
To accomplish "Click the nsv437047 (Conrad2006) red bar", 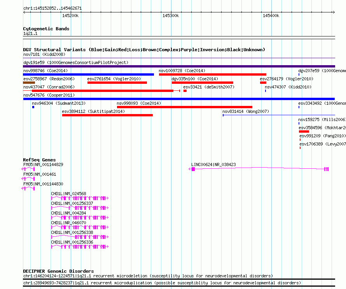I will pyautogui.click(x=101, y=91).
